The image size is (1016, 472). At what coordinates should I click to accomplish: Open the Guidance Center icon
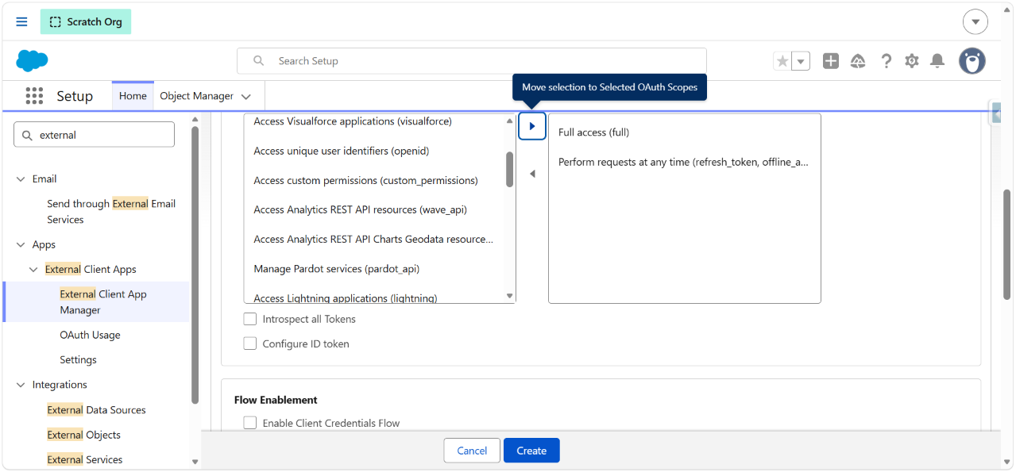click(x=858, y=61)
